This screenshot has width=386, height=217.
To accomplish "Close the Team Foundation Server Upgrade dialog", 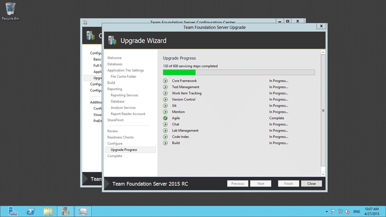I will click(x=321, y=26).
